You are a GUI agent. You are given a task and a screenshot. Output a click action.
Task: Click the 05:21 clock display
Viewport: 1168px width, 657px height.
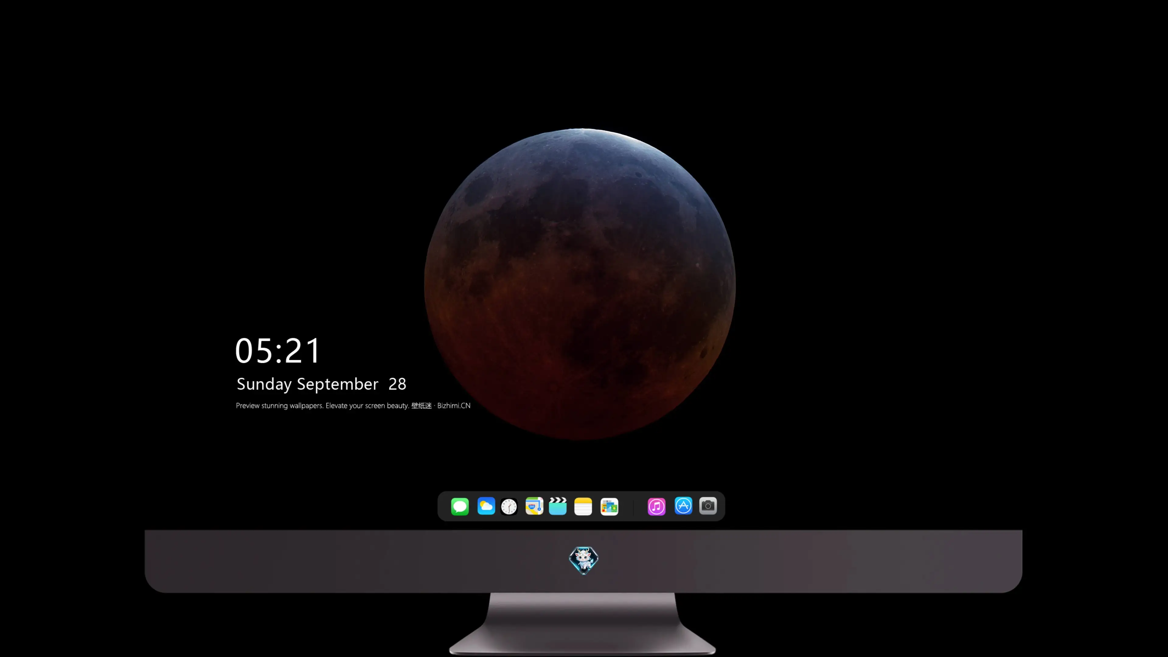click(277, 350)
